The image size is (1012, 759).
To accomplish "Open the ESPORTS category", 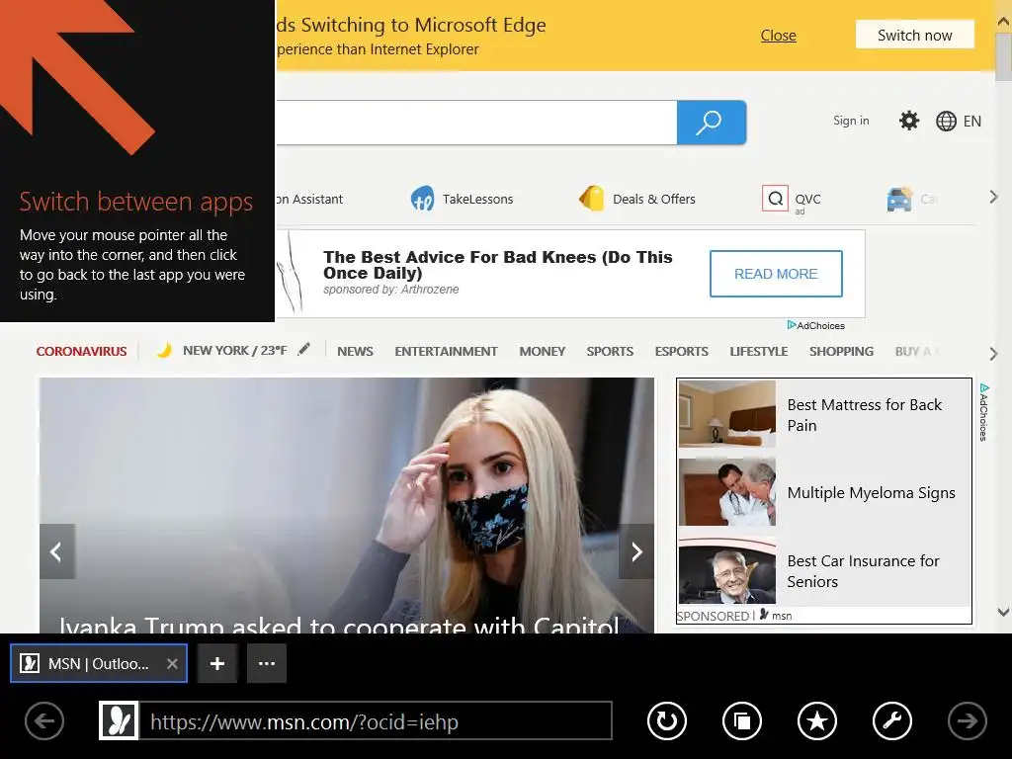I will (682, 351).
